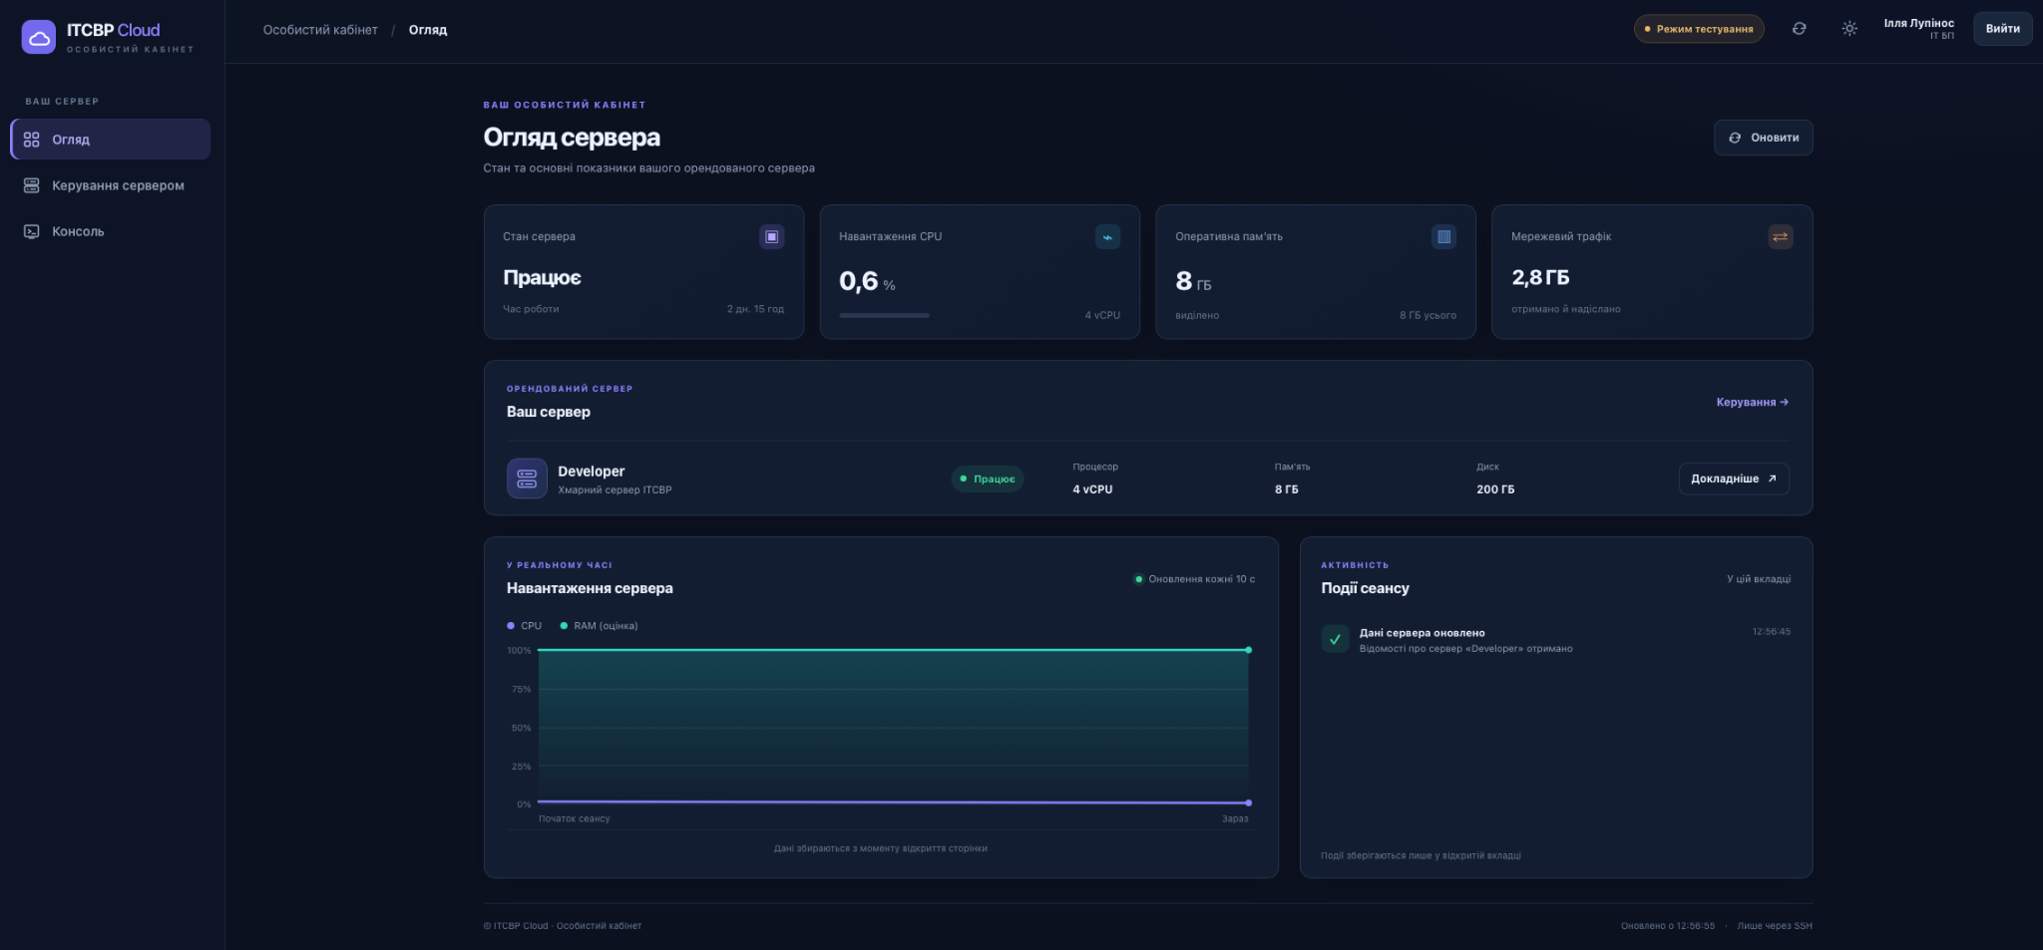Open the Докладніше button for Developer
The image size is (2043, 950).
click(1733, 478)
